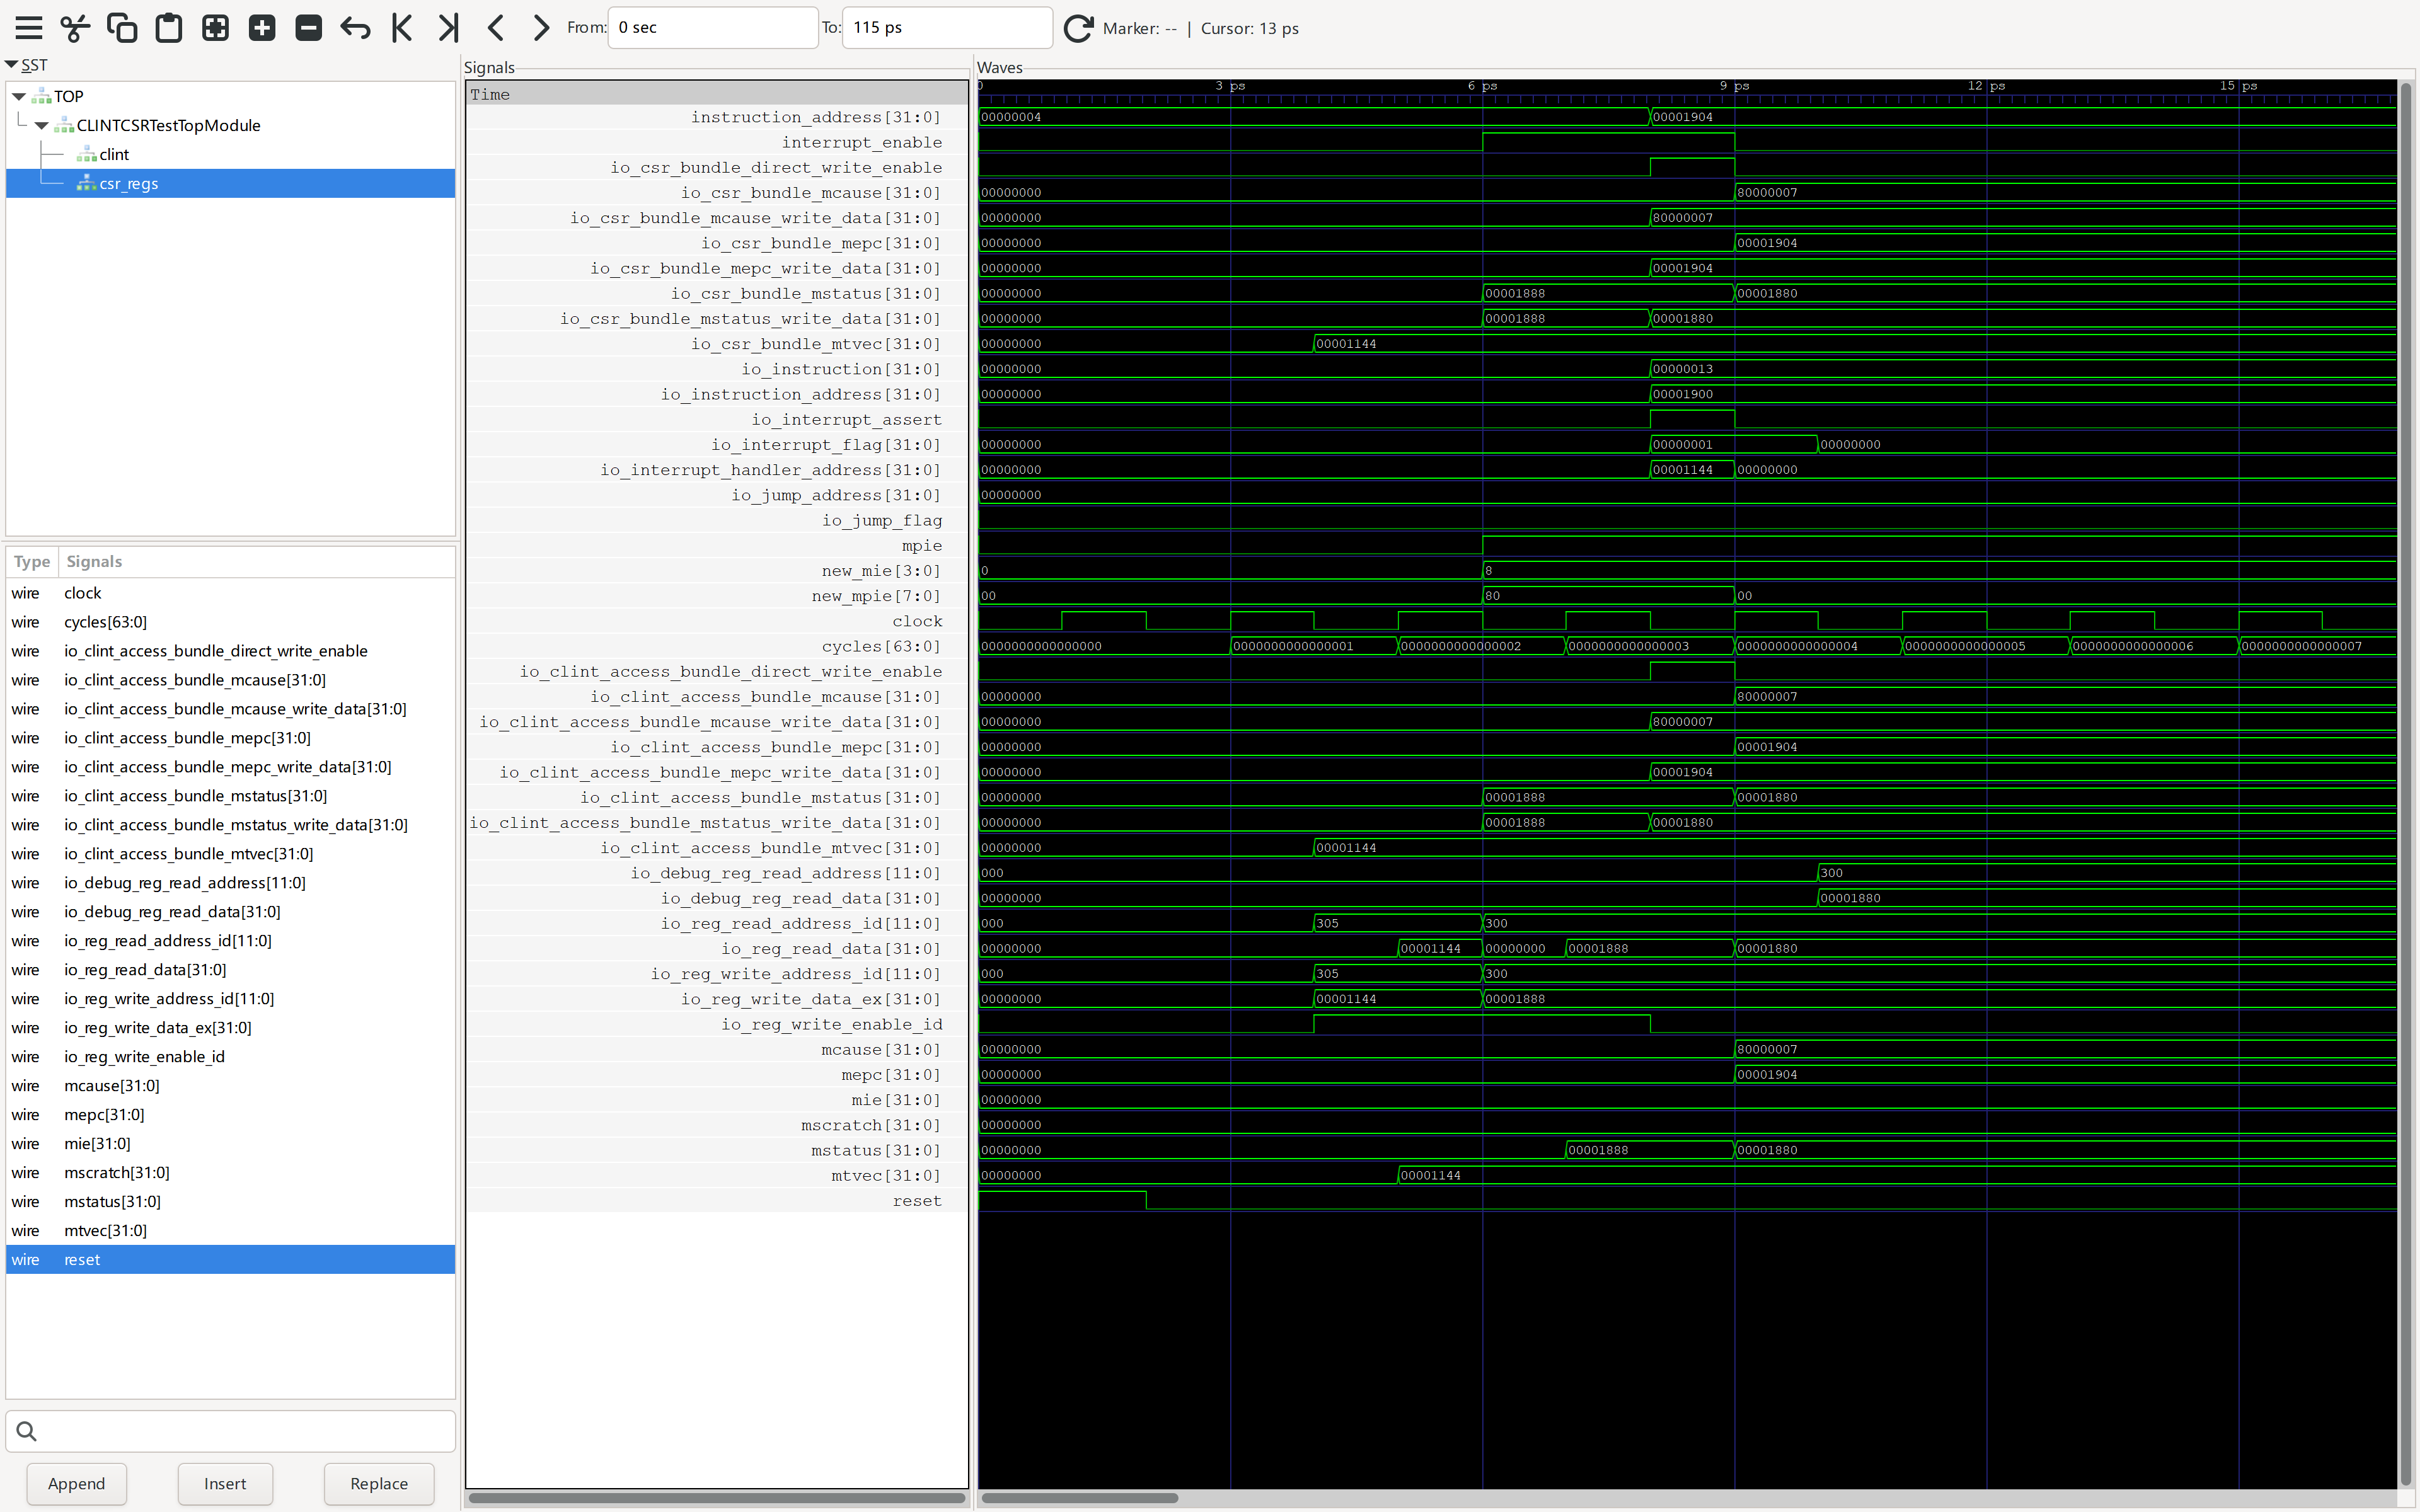
Task: Click the horizontal waveform scrollbar
Action: tap(1080, 1497)
